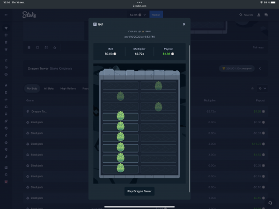Open Recent clock icon in left sidebar
The image size is (279, 209).
tap(6, 67)
